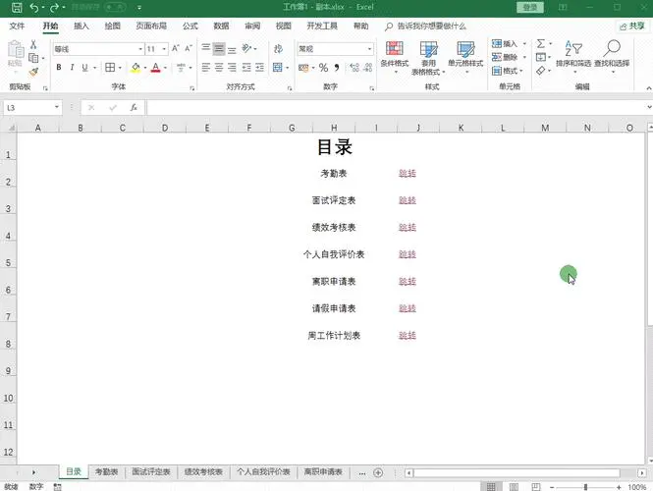653x491 pixels.
Task: Click the Copy icon
Action: [x=33, y=58]
